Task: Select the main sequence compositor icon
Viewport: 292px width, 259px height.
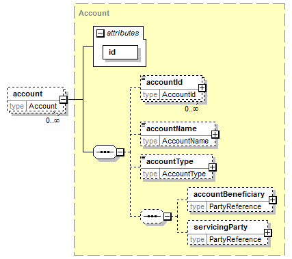Action: click(x=105, y=152)
